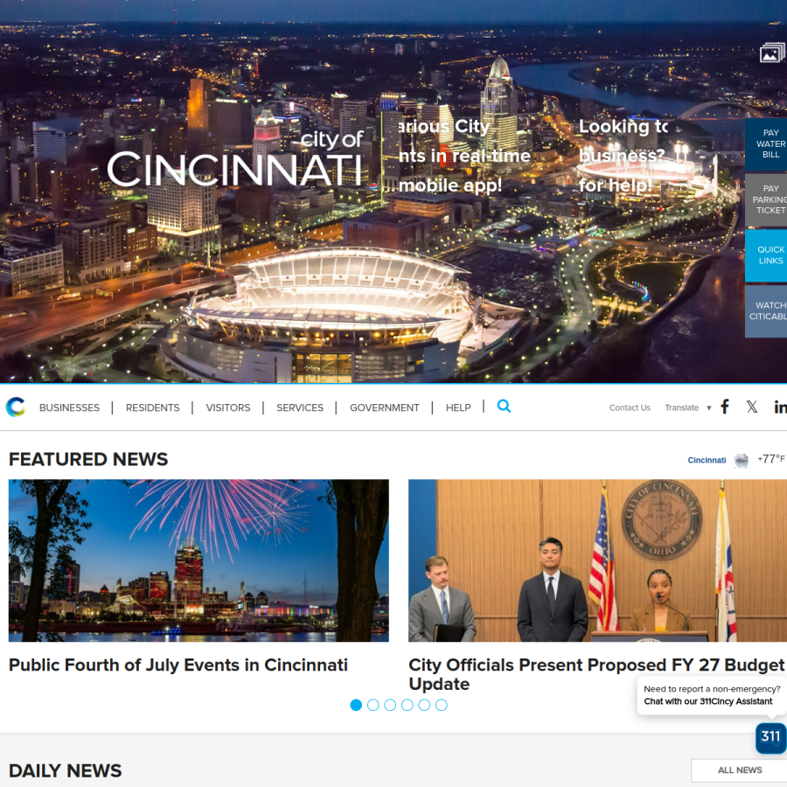Open the Contact Us link
Image resolution: width=787 pixels, height=787 pixels.
click(630, 407)
